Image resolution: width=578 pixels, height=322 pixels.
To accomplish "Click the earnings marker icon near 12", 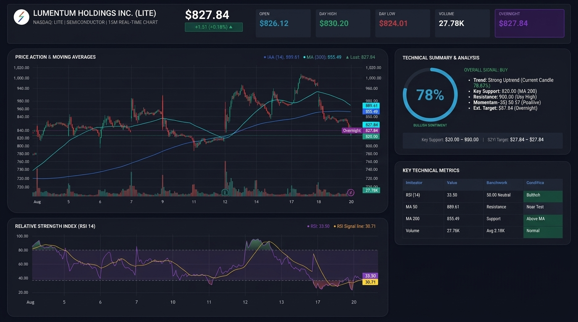I will 225,192.
